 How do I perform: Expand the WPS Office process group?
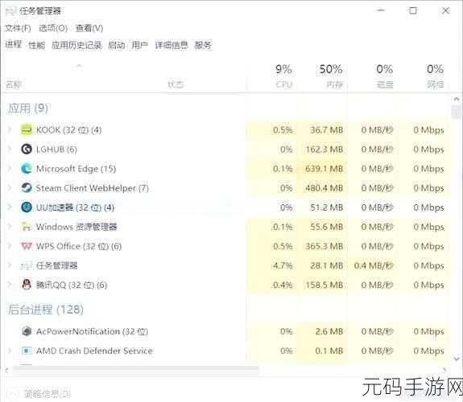click(x=10, y=246)
